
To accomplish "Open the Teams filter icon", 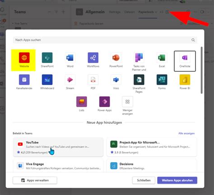I will [56, 12].
